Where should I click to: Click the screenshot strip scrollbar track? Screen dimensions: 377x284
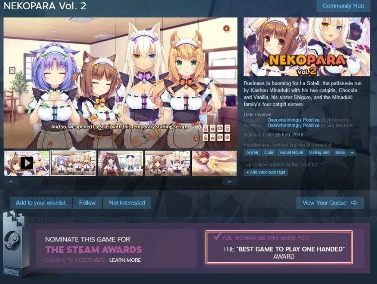point(120,181)
